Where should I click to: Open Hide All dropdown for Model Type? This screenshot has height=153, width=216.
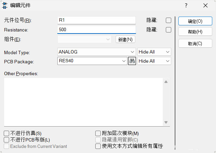pos(167,52)
